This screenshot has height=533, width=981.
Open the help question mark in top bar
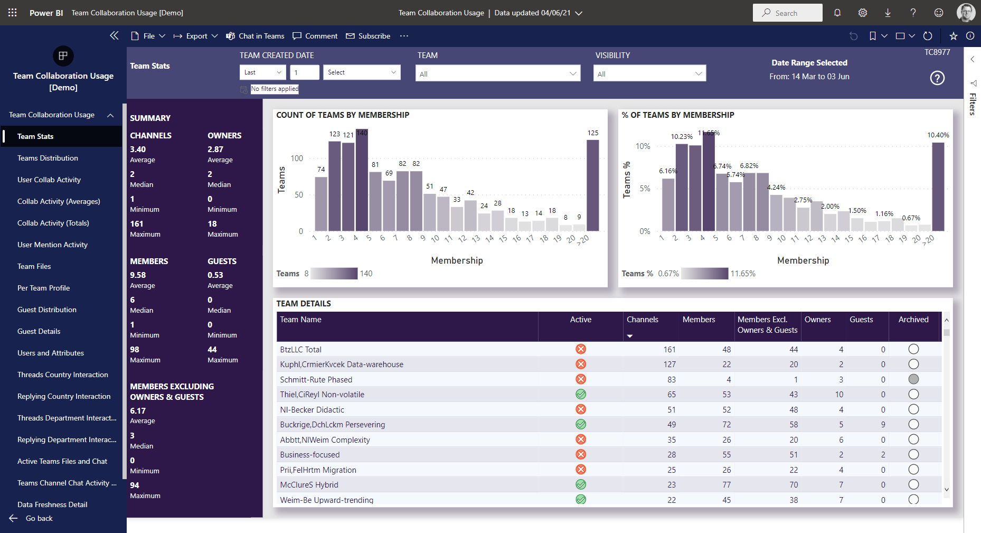[913, 13]
